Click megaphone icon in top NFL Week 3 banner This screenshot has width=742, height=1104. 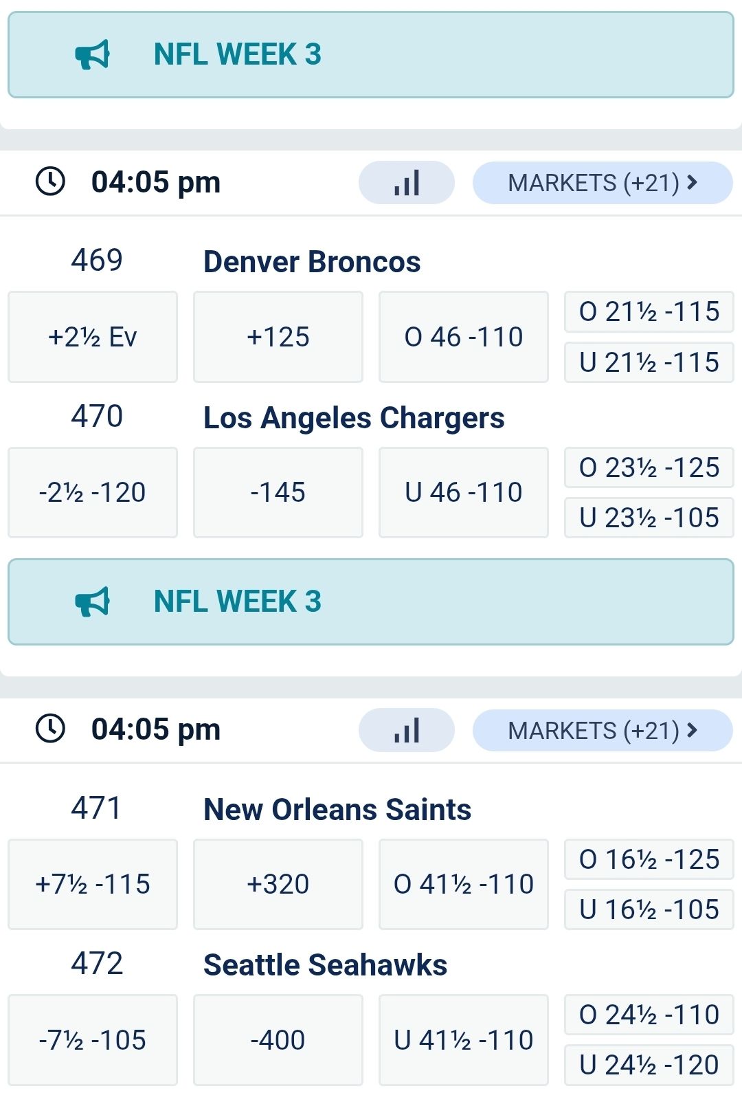[93, 54]
